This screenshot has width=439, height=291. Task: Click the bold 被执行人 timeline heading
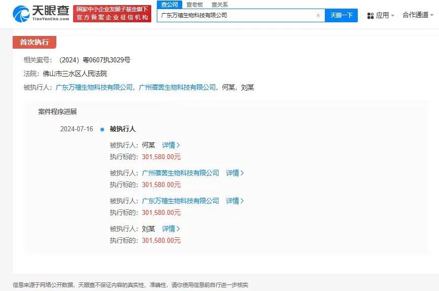tap(123, 129)
